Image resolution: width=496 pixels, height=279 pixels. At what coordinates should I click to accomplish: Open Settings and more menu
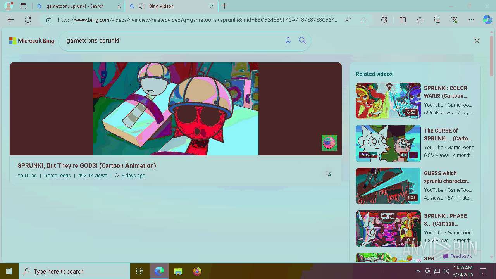(471, 20)
